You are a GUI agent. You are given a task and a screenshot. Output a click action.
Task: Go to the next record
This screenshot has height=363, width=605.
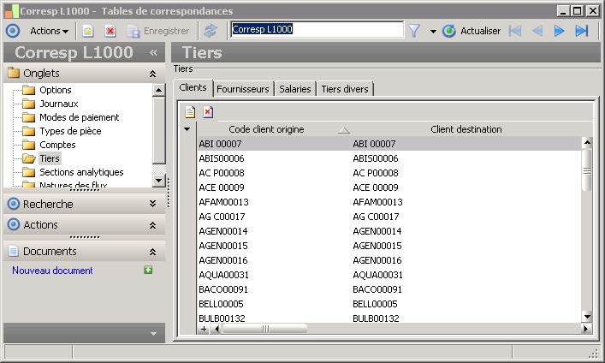pyautogui.click(x=560, y=31)
